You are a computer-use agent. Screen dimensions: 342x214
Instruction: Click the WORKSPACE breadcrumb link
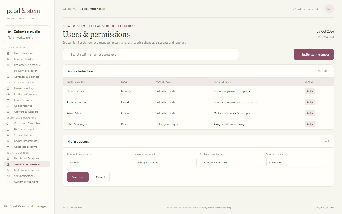tap(71, 9)
